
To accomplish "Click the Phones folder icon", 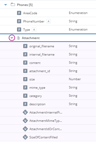I will point(13,5).
